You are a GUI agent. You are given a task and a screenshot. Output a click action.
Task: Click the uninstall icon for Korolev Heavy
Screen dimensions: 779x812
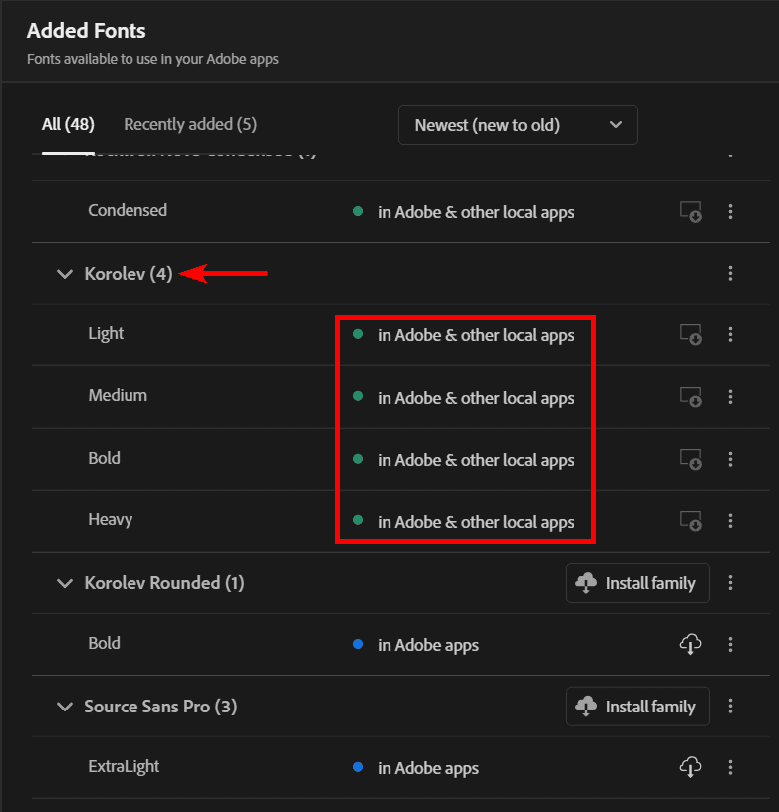pos(690,520)
